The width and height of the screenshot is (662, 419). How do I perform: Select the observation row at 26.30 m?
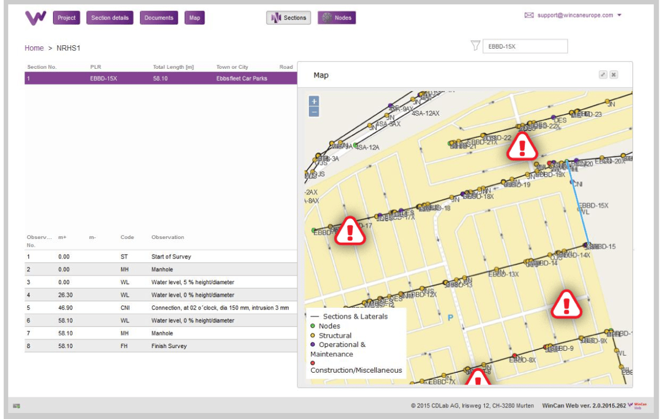click(x=161, y=295)
